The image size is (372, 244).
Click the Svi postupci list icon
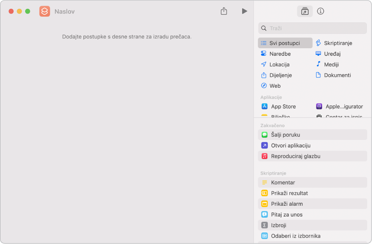[264, 43]
